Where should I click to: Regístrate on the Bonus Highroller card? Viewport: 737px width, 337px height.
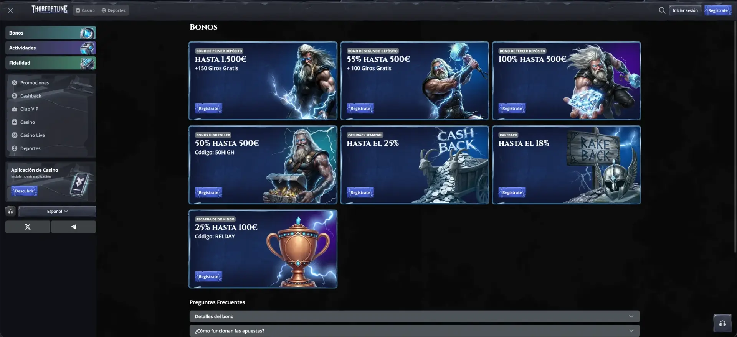[208, 192]
